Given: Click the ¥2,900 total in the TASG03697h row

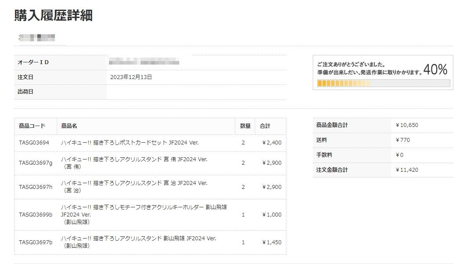Looking at the screenshot, I should [x=272, y=187].
